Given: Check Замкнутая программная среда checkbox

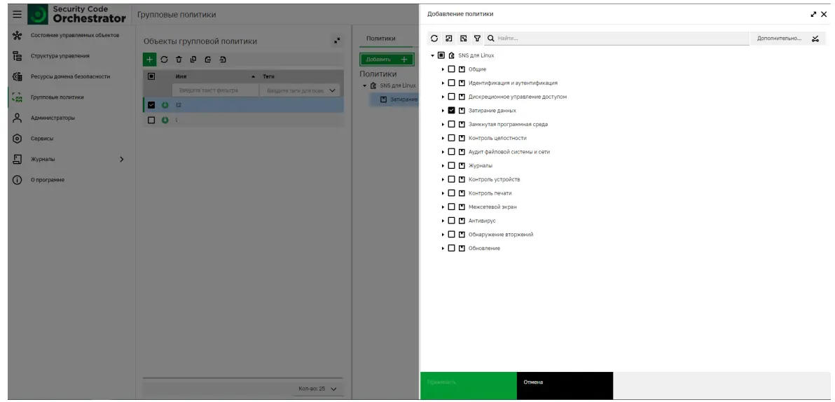Looking at the screenshot, I should pyautogui.click(x=452, y=124).
